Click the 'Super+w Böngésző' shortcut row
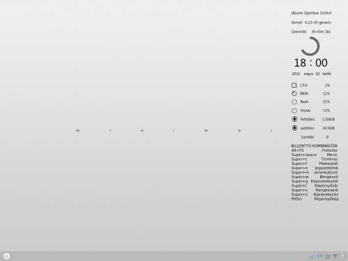The height and width of the screenshot is (261, 348). (315, 177)
